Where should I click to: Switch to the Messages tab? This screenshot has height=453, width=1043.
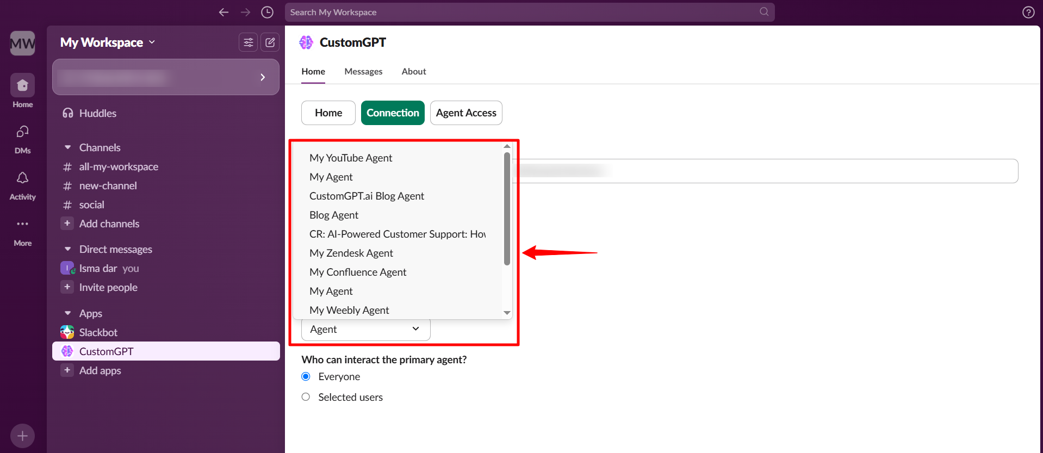[x=363, y=71]
